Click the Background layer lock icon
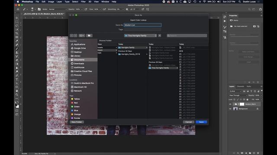277x155 pixels. tap(258, 109)
